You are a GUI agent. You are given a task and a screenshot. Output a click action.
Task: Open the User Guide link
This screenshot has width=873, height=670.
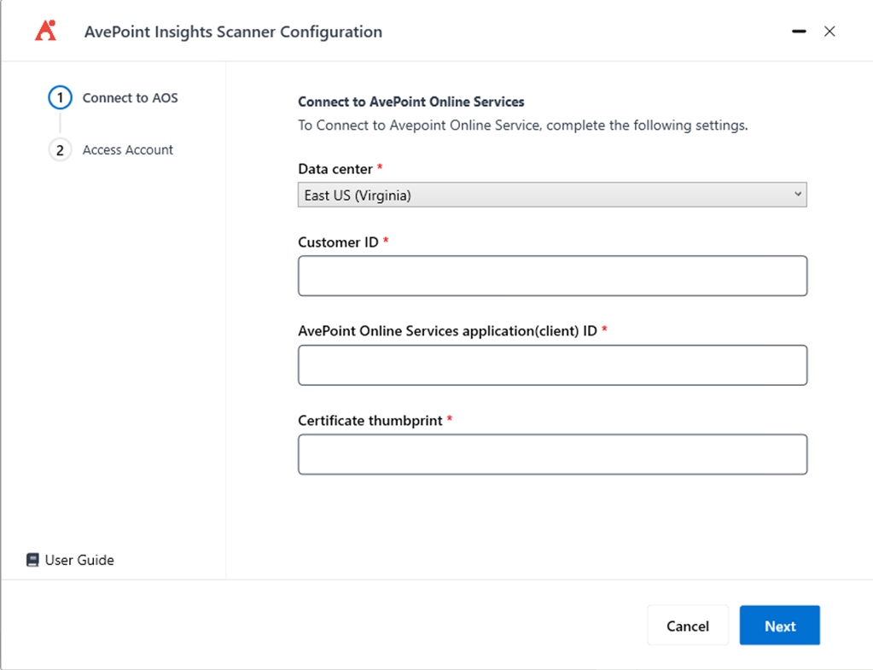(x=79, y=560)
